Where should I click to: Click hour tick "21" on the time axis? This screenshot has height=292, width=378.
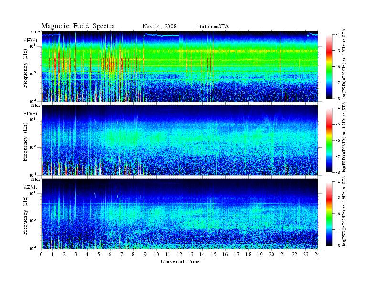[x=283, y=254]
